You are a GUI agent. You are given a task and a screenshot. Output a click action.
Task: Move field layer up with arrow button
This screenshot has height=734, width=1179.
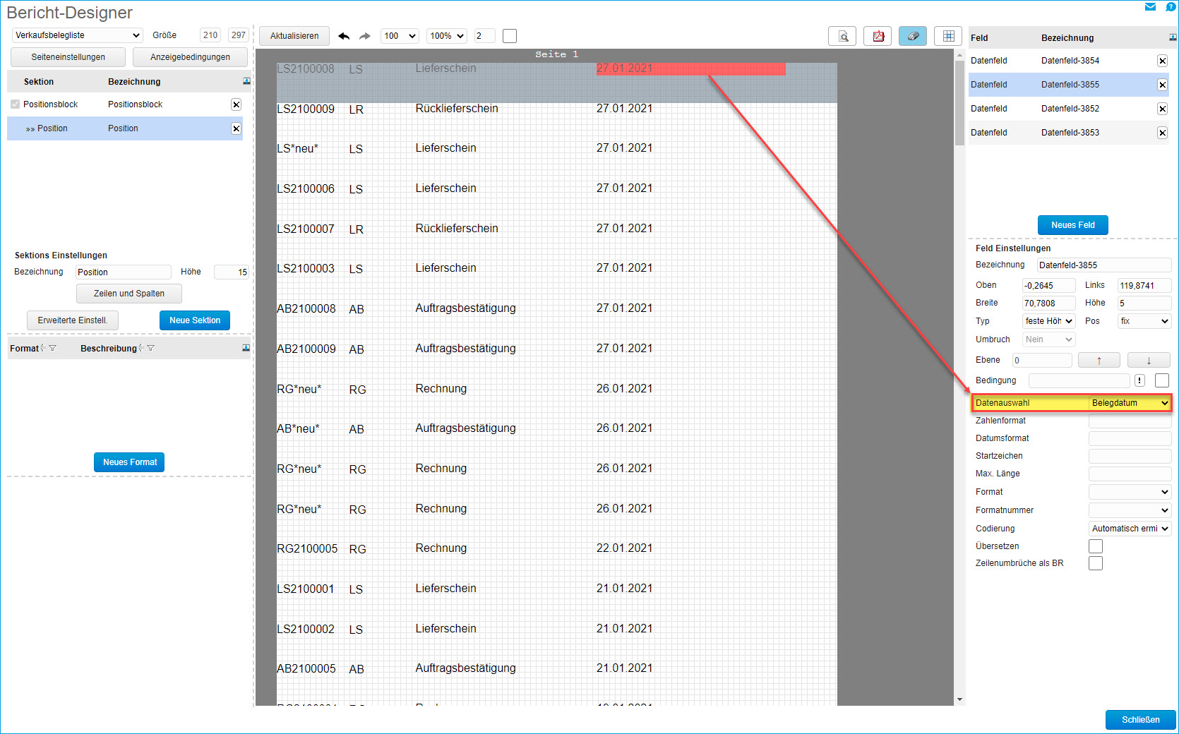pos(1099,361)
